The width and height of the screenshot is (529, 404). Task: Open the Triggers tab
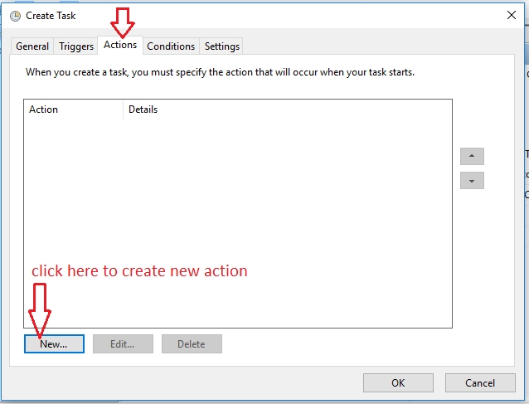pyautogui.click(x=76, y=46)
